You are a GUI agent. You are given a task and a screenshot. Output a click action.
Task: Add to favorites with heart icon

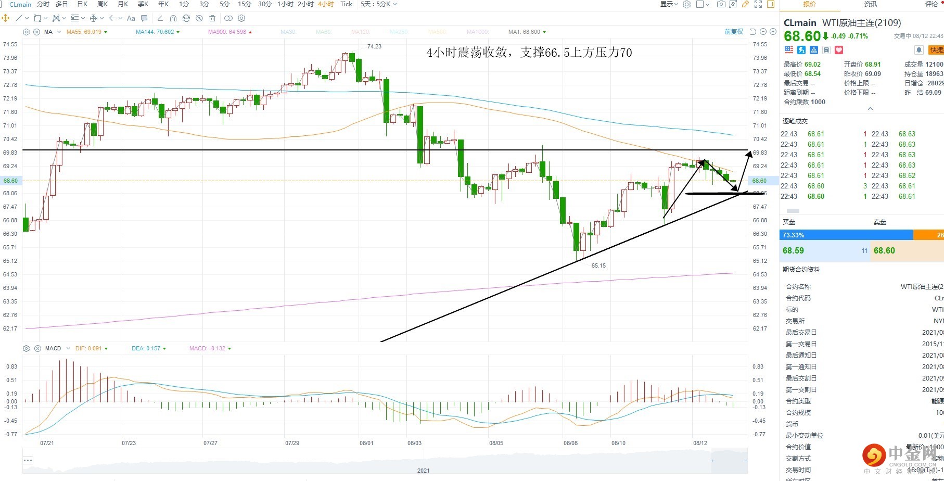(x=839, y=50)
